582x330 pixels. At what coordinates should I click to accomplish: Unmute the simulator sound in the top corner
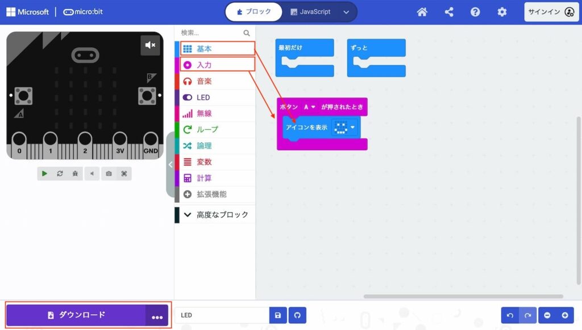coord(150,45)
